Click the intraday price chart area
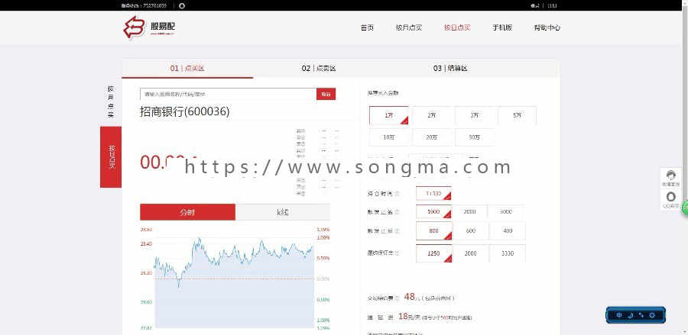The width and height of the screenshot is (688, 335). (x=234, y=278)
